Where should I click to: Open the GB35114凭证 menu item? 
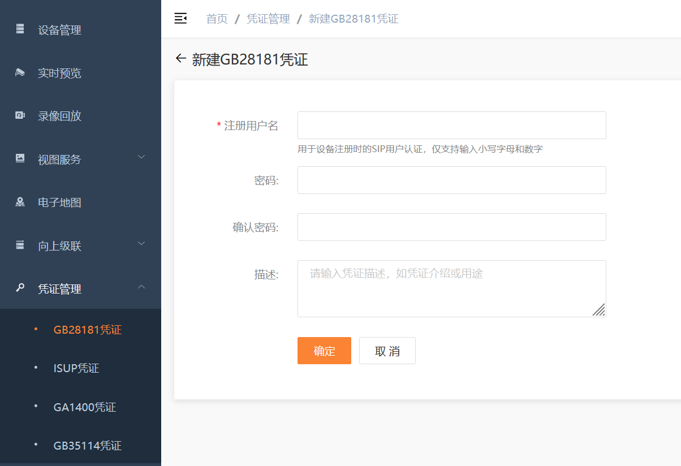tap(87, 446)
